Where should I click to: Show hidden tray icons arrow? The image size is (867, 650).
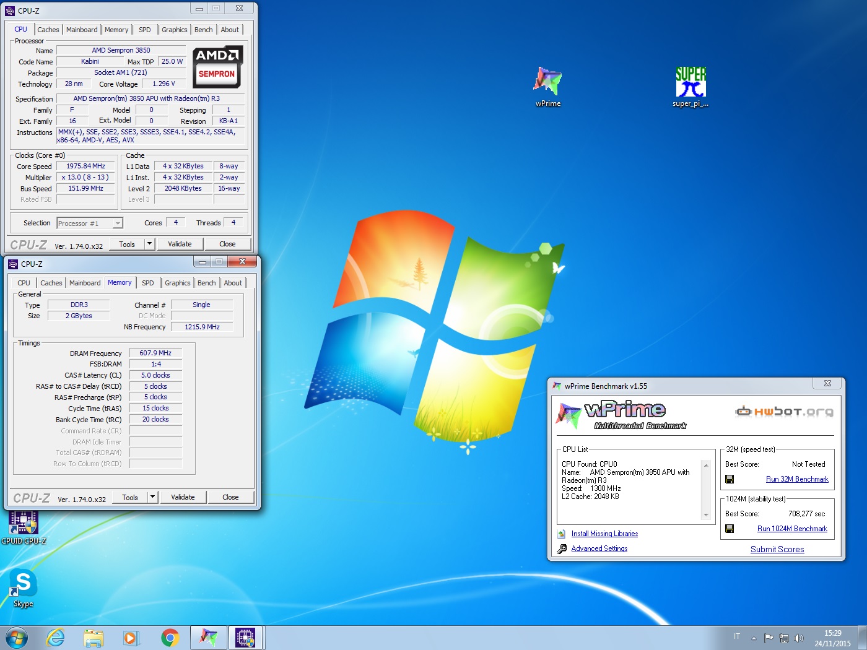tap(754, 638)
